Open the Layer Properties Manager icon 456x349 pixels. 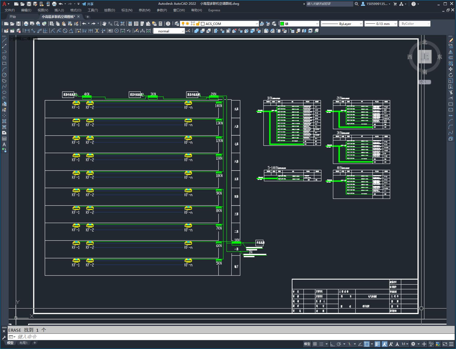[177, 24]
